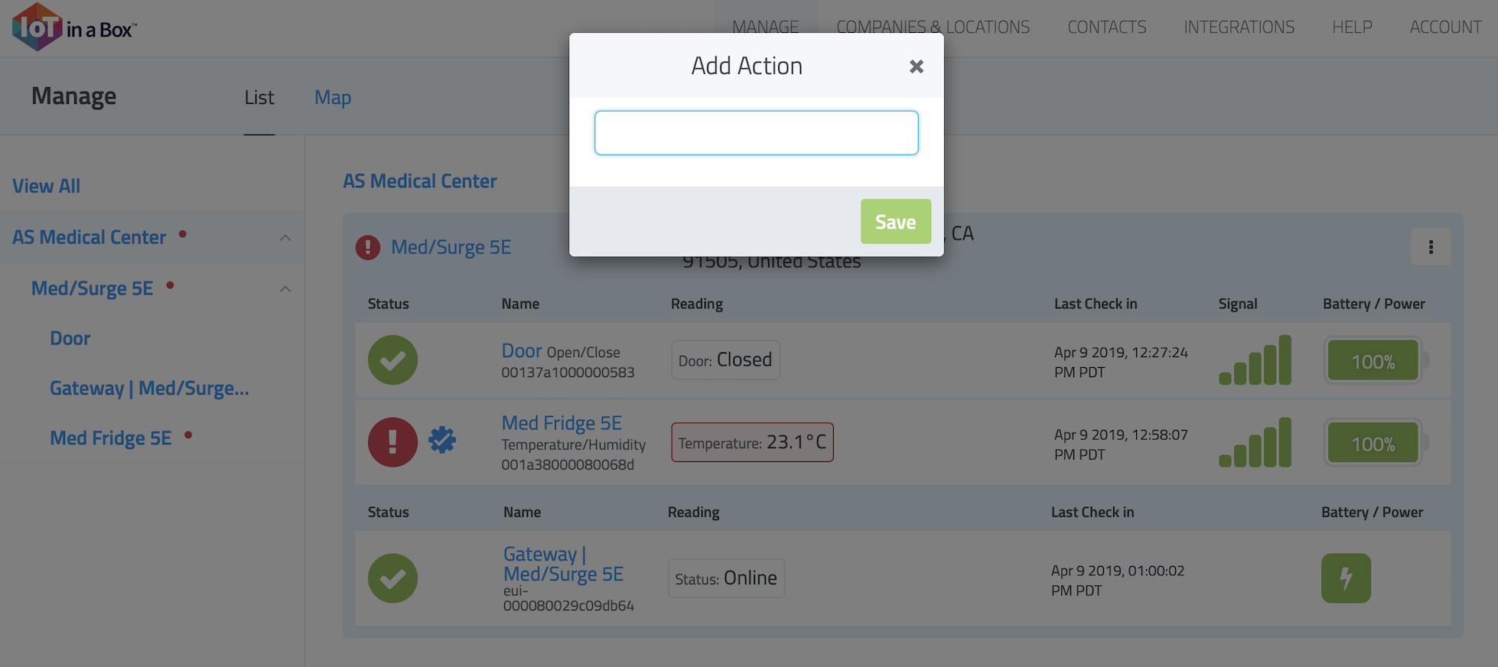Viewport: 1498px width, 667px height.
Task: Select Door in the sidebar tree
Action: point(70,338)
